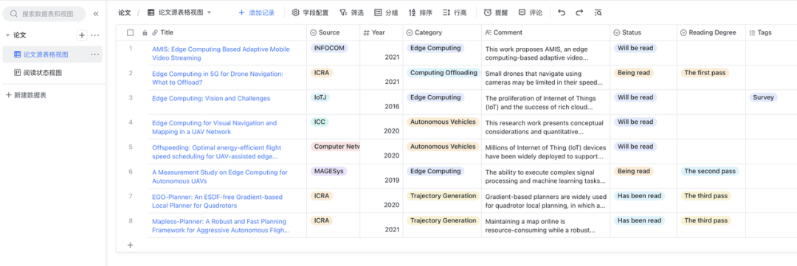Focus the 搜索数据表和视图 search field
Viewport: 797px width, 266px height.
44,14
